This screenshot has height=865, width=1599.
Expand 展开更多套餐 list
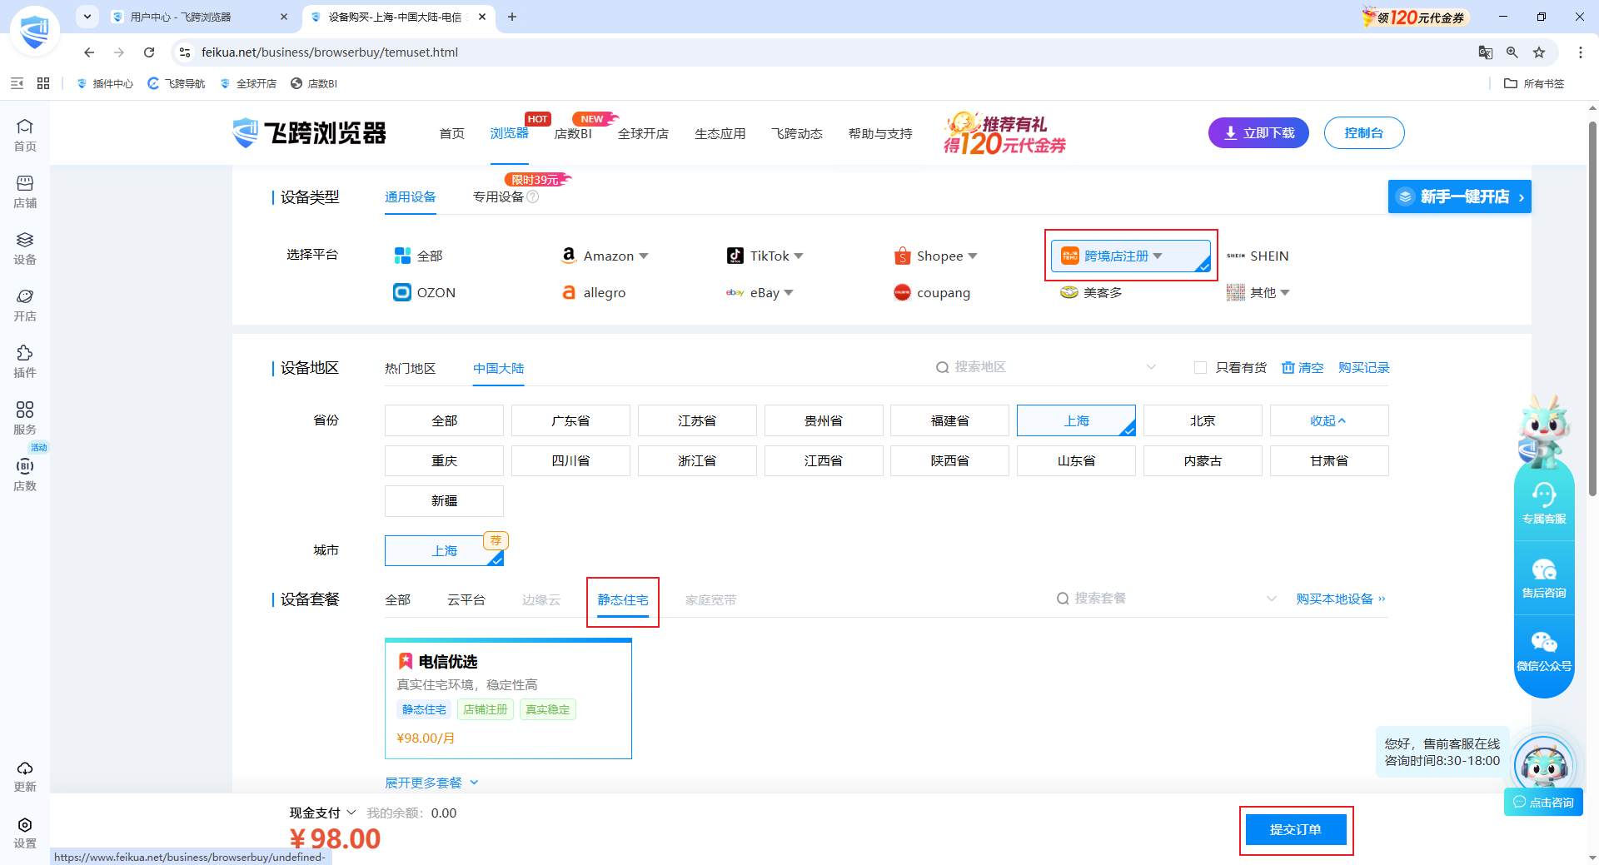431,783
